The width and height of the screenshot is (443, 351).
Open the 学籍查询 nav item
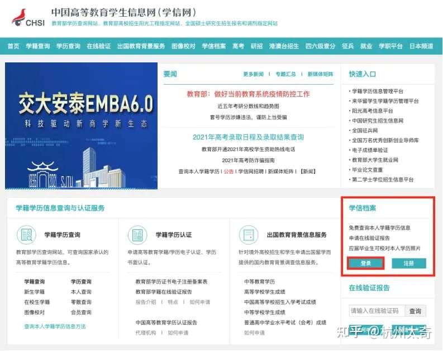pyautogui.click(x=38, y=46)
